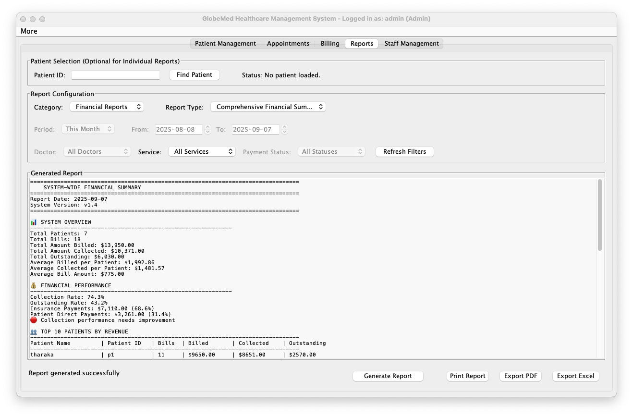Open the Service dropdown
The height and width of the screenshot is (417, 633).
(x=202, y=152)
